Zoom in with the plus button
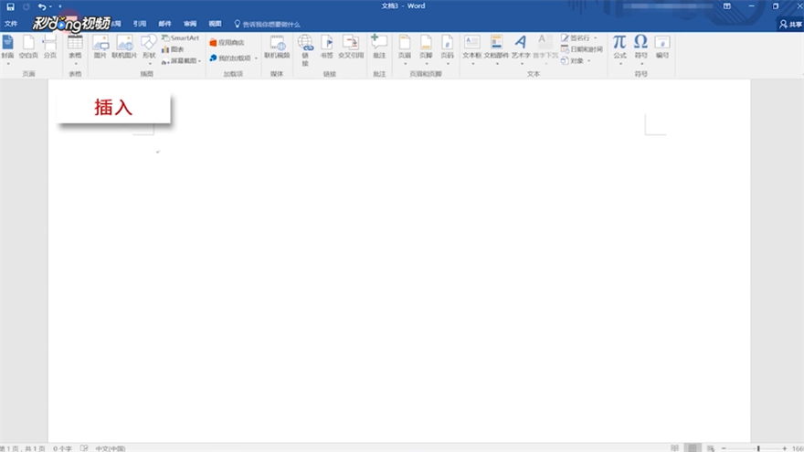This screenshot has height=452, width=804. pos(785,448)
